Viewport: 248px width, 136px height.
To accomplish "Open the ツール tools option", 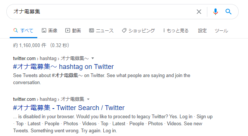I will tap(222, 30).
